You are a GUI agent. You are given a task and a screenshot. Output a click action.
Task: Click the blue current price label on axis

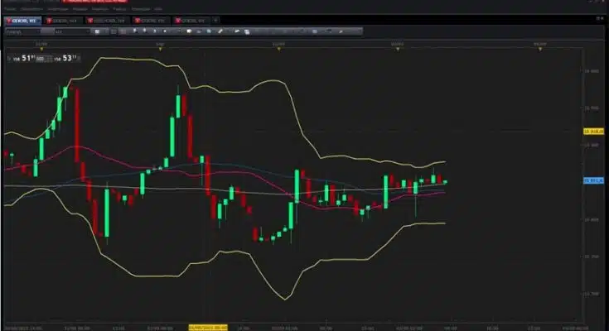coord(593,180)
